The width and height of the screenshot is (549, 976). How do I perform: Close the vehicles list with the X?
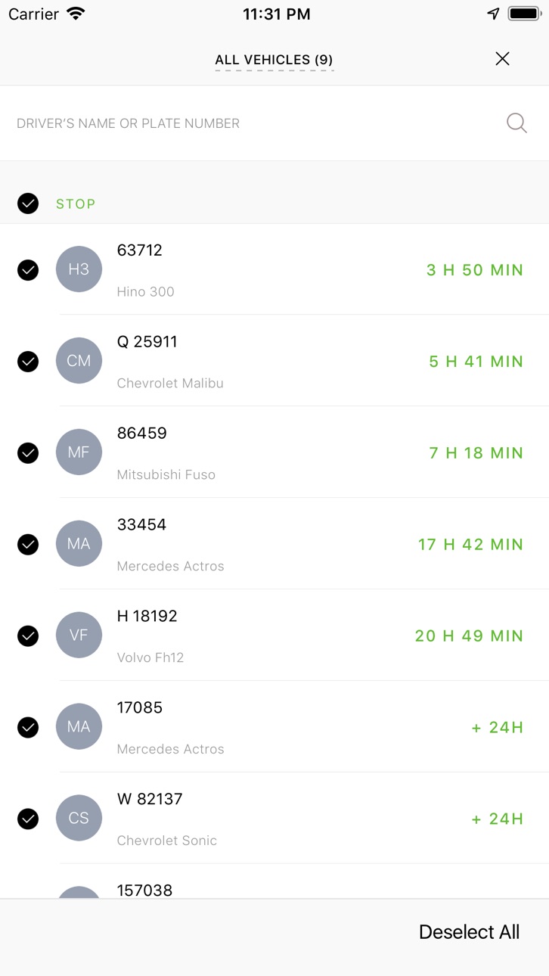tap(502, 59)
